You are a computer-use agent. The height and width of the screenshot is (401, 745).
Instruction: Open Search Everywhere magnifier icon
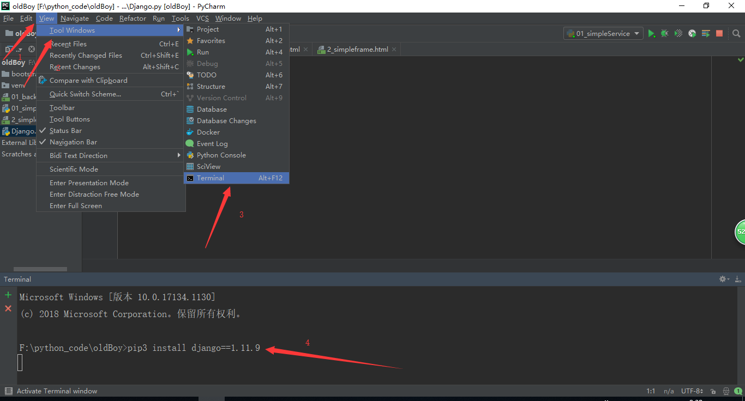point(736,34)
